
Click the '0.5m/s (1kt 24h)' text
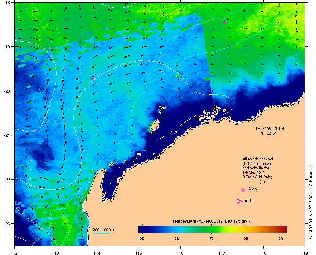click(x=257, y=177)
